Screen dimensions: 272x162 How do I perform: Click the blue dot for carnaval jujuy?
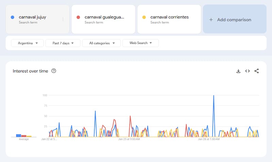click(13, 17)
